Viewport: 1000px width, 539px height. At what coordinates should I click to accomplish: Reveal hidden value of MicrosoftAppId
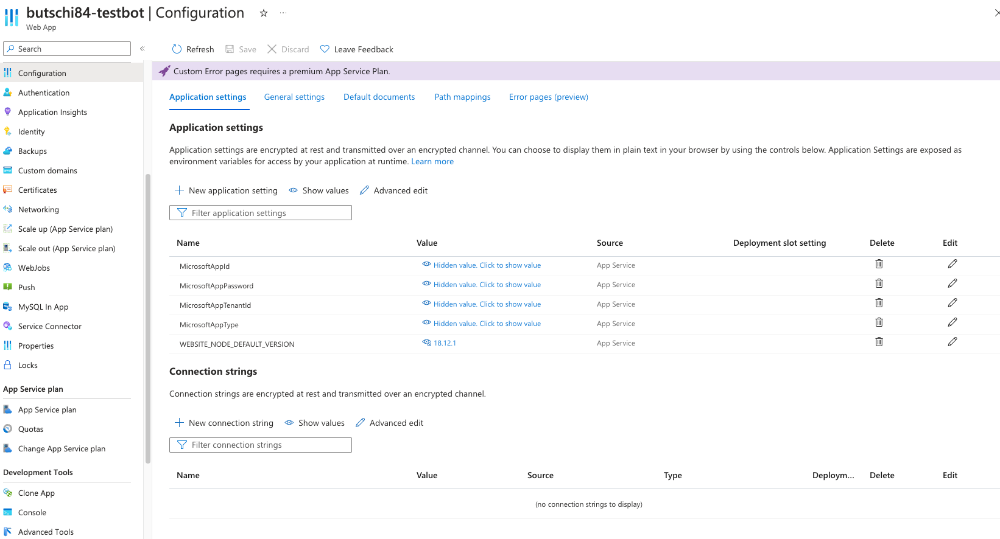tap(481, 265)
